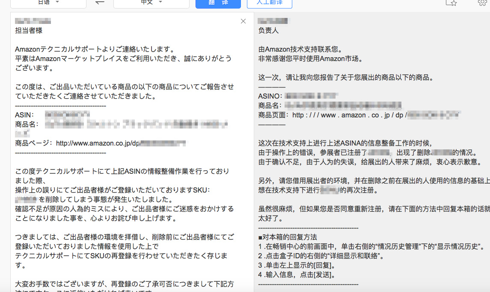Click the translated line starting '这次在技术支持上进行上述ASINA'
This screenshot has width=490, height=292.
(x=345, y=143)
